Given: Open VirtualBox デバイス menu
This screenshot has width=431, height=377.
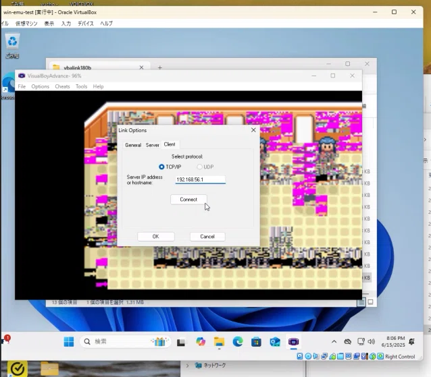Looking at the screenshot, I should (x=86, y=24).
